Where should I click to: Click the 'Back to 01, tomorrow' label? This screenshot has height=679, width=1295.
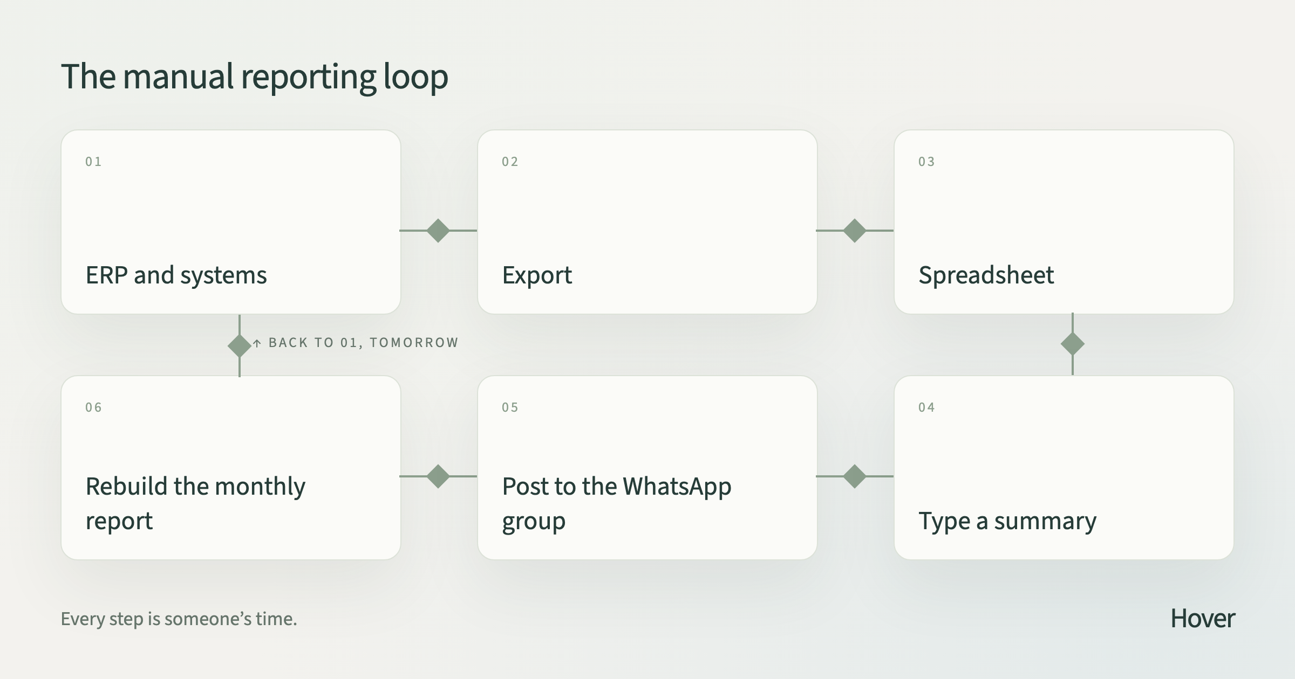(x=356, y=343)
